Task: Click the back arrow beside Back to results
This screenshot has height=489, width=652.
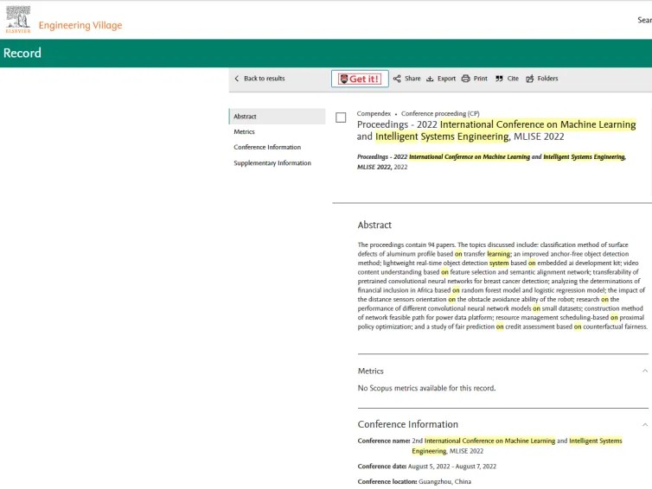Action: click(x=237, y=79)
